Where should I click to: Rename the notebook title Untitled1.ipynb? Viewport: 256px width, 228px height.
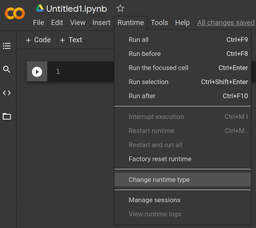point(77,9)
